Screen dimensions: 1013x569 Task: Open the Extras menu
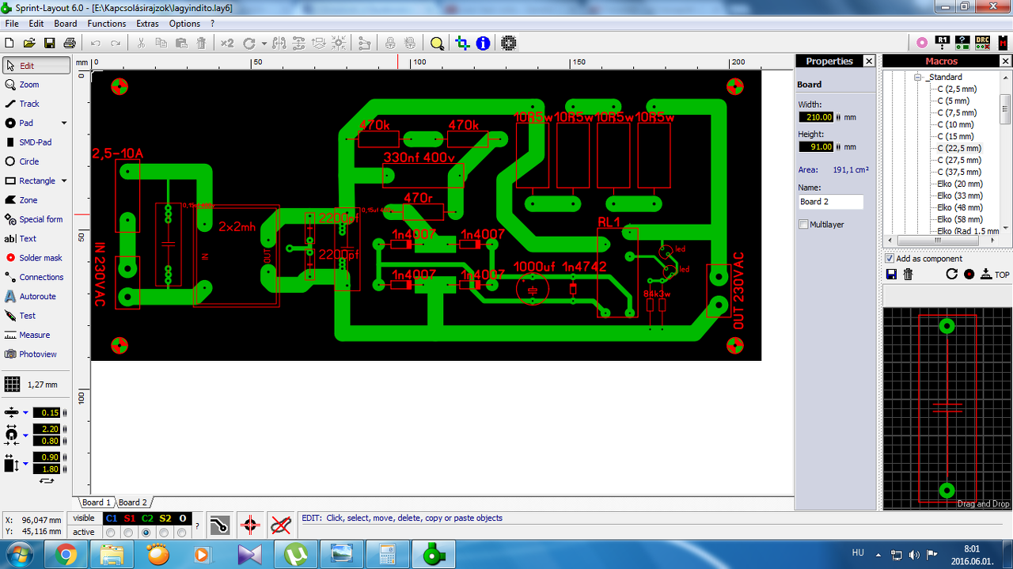tap(147, 24)
